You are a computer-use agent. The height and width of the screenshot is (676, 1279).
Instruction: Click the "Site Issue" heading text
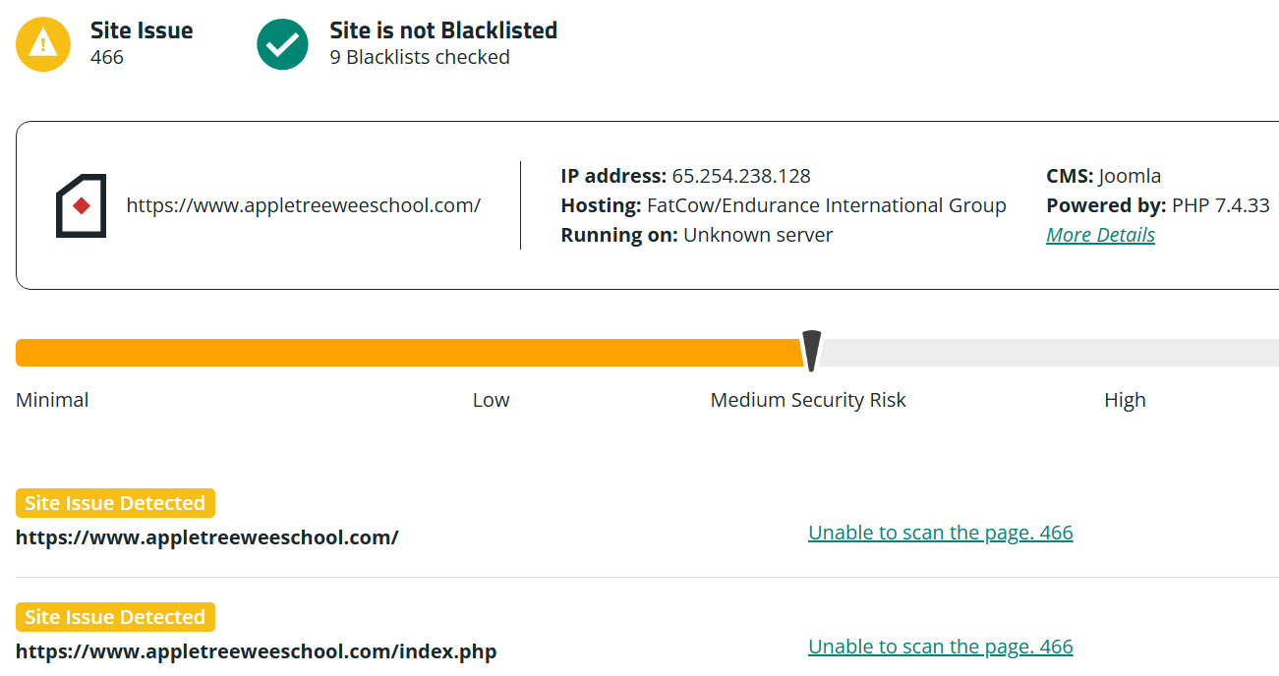coord(142,30)
